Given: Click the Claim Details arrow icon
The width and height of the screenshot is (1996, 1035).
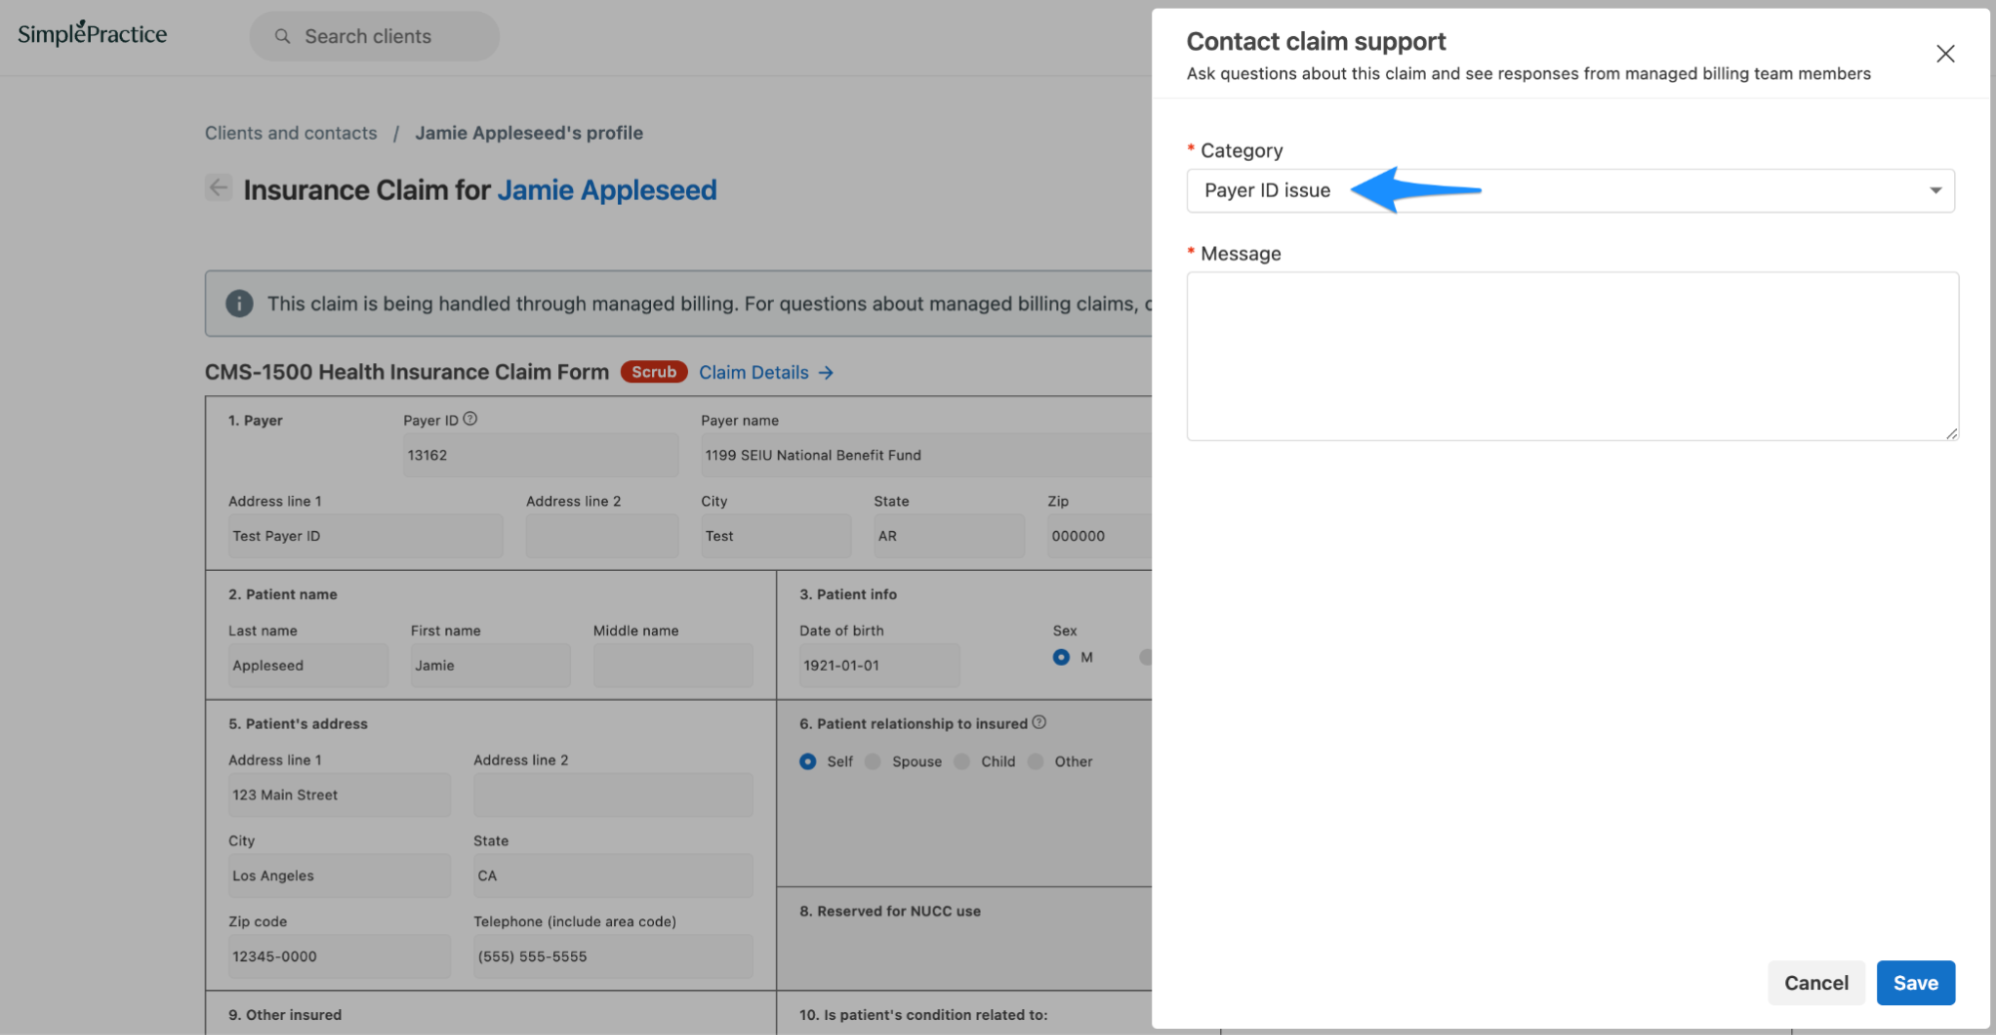Looking at the screenshot, I should (x=826, y=372).
